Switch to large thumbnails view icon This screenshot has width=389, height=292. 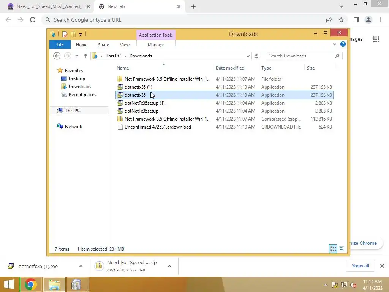(x=342, y=249)
